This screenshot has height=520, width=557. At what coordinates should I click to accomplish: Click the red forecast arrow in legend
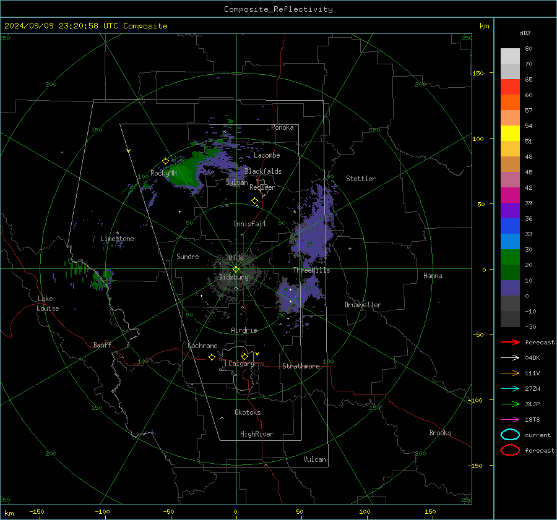tap(510, 342)
